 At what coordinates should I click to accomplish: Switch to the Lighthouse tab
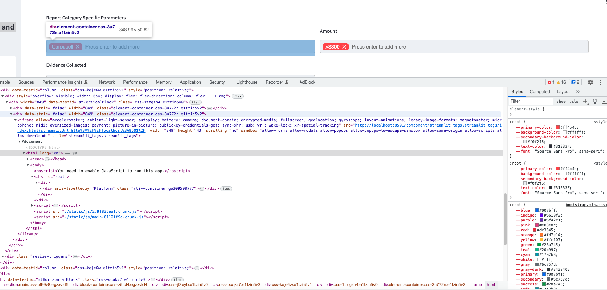[x=247, y=82]
